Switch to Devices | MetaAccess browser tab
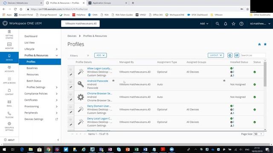This screenshot has width=273, height=153. (22, 3)
